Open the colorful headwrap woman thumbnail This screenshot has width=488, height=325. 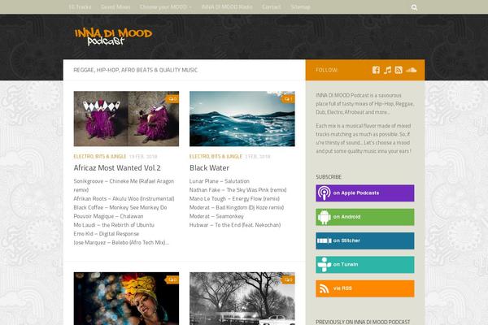(x=126, y=298)
